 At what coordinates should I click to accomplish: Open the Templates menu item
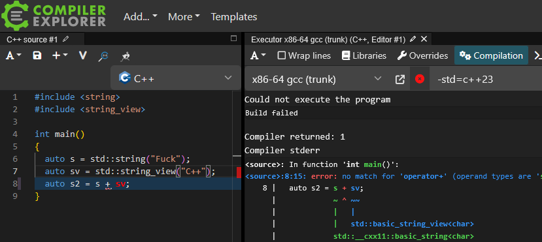point(234,16)
